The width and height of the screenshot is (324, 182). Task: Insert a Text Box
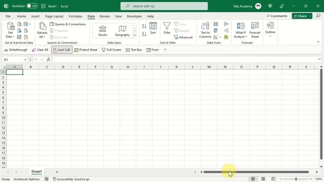[134, 50]
